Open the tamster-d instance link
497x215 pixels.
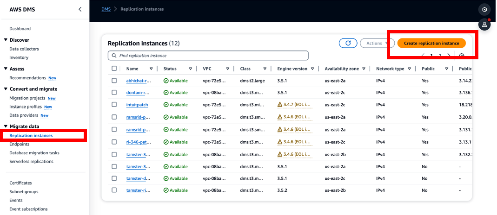138,178
